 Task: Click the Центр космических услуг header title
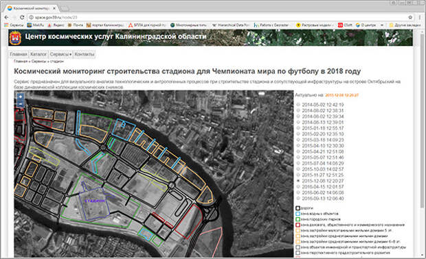[x=115, y=36]
